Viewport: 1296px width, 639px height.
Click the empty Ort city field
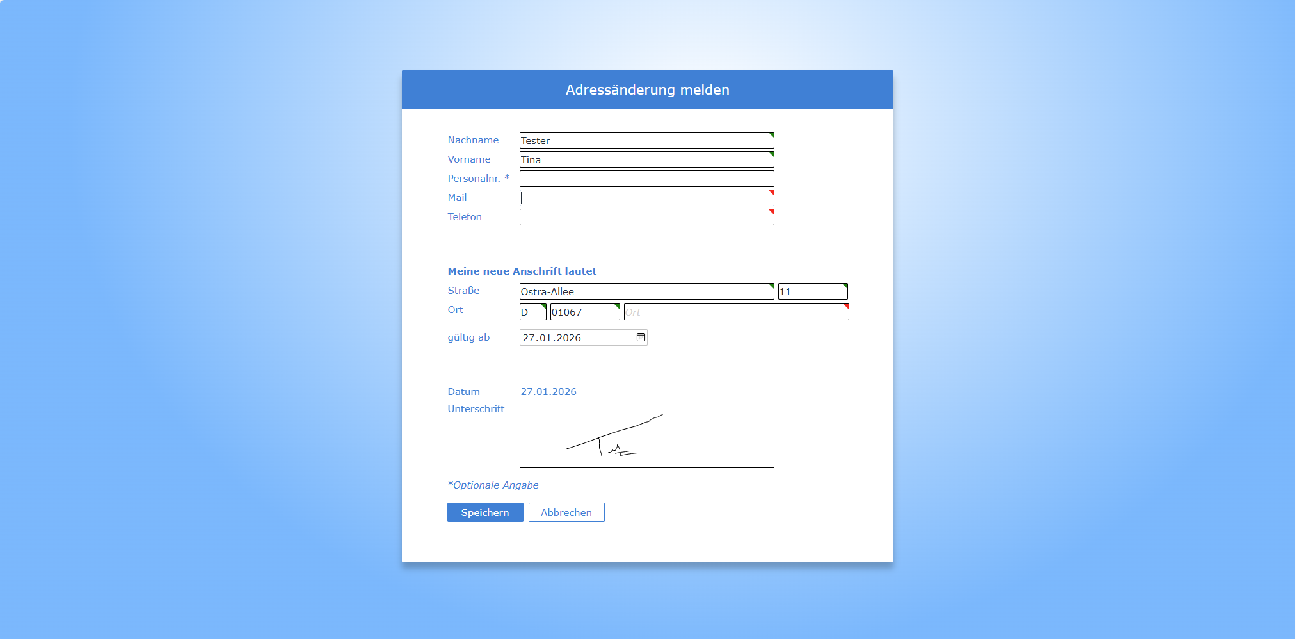pyautogui.click(x=736, y=312)
